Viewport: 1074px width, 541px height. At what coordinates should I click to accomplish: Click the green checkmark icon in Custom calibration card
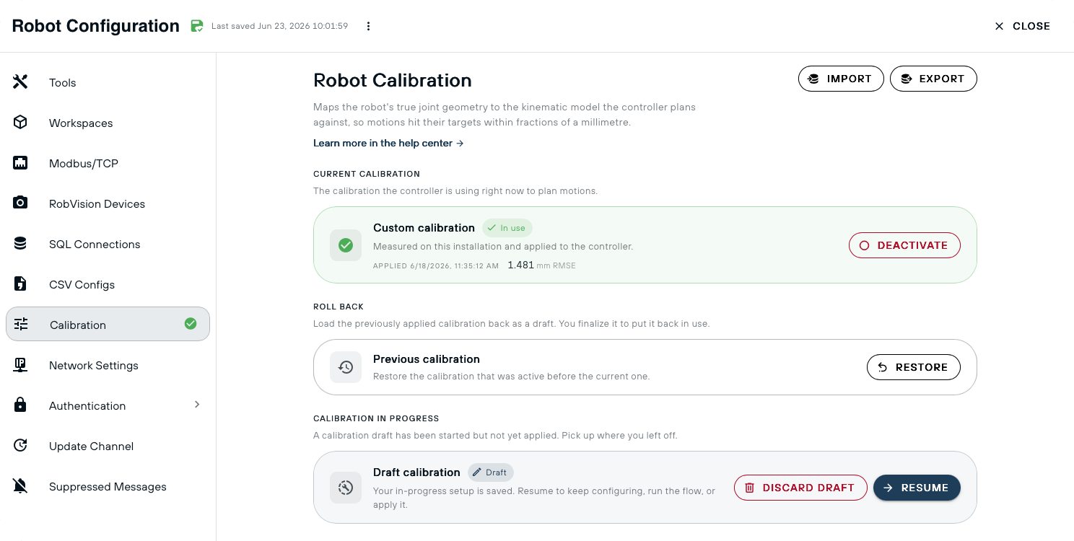pyautogui.click(x=346, y=245)
